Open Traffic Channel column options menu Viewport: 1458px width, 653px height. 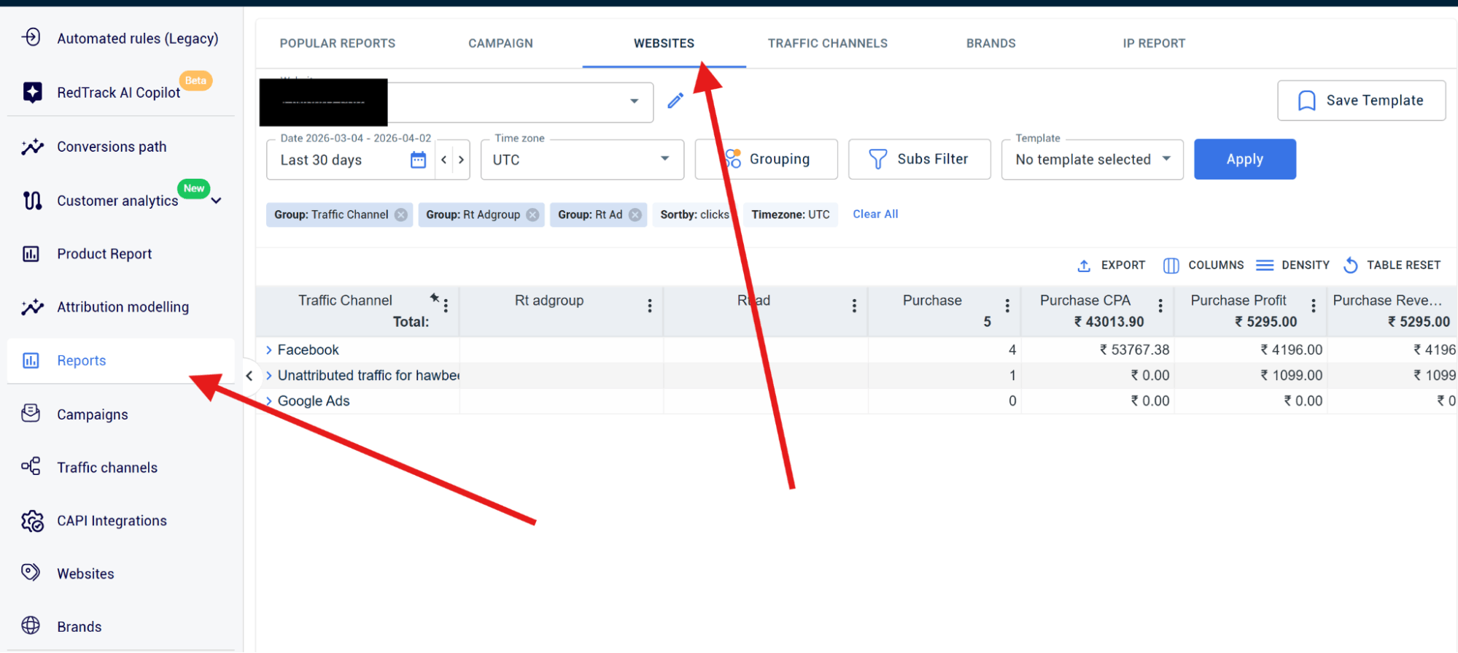446,306
